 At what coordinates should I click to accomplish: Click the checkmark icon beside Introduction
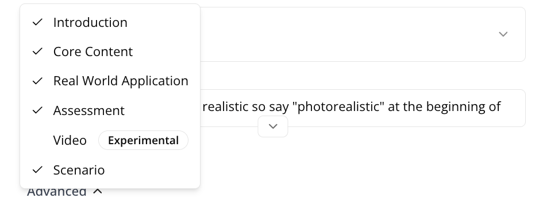tap(37, 22)
